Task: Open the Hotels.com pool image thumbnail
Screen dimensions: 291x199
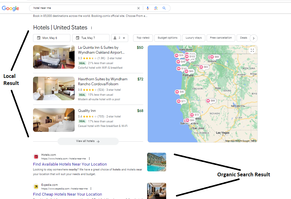Action: click(157, 162)
